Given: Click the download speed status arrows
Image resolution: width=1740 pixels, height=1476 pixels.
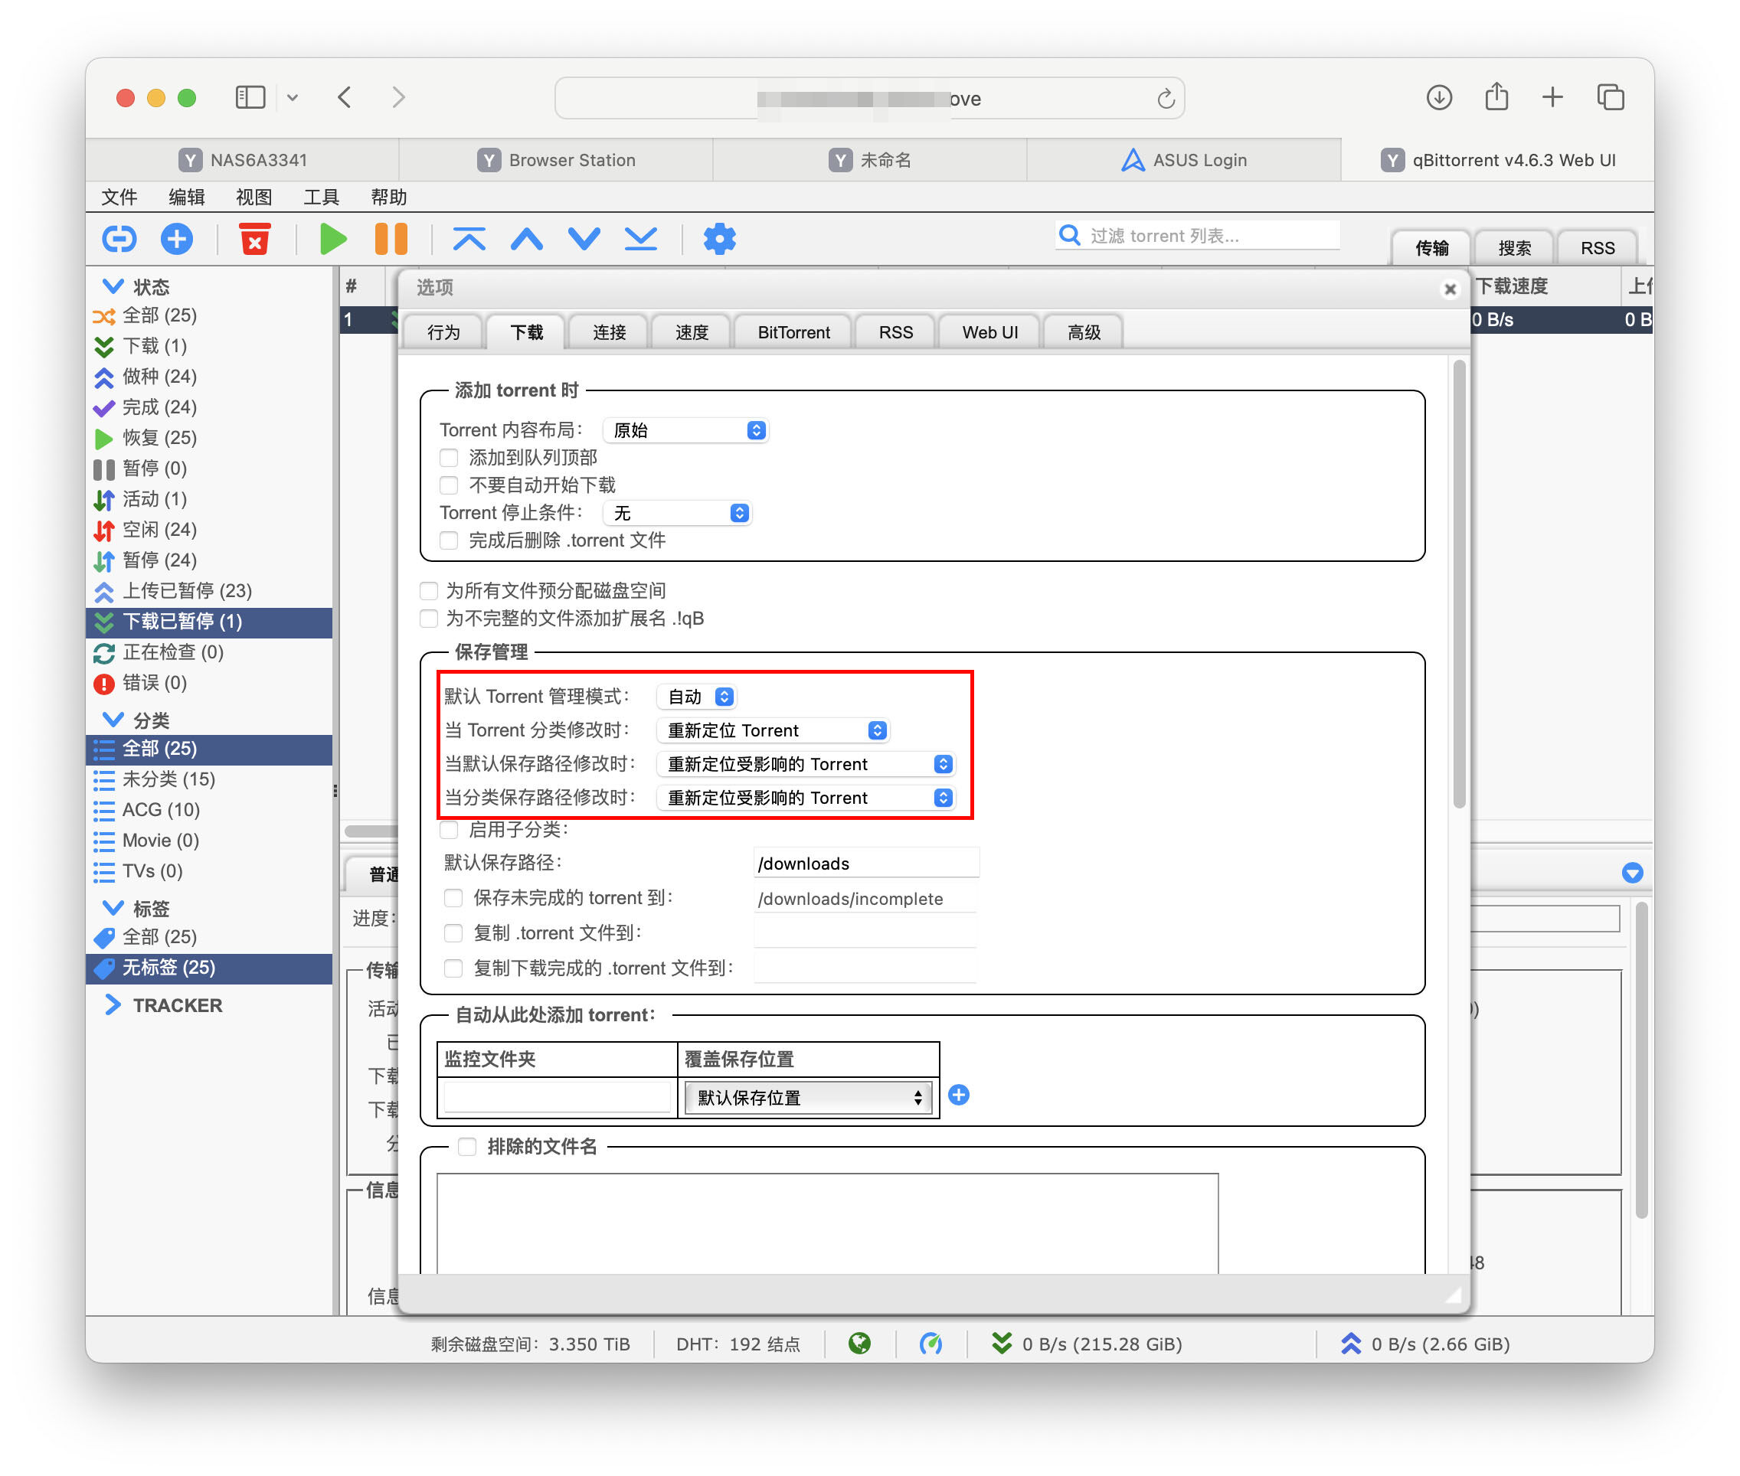Looking at the screenshot, I should tap(1001, 1343).
